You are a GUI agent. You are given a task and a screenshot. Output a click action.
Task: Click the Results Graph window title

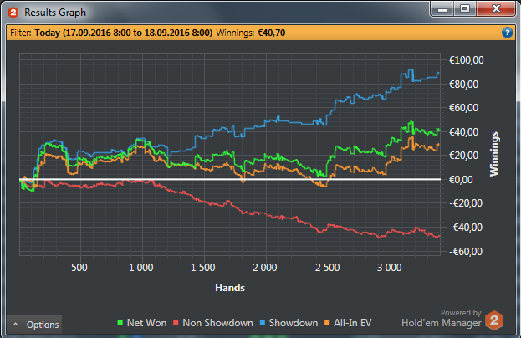pos(55,13)
